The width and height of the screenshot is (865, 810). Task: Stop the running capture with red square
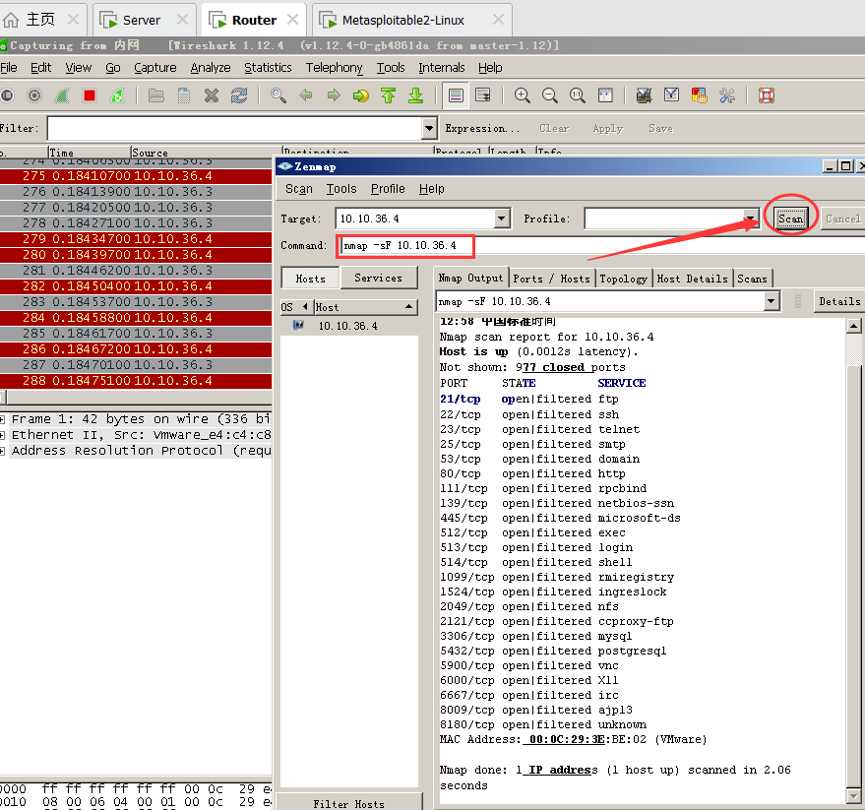pos(90,95)
